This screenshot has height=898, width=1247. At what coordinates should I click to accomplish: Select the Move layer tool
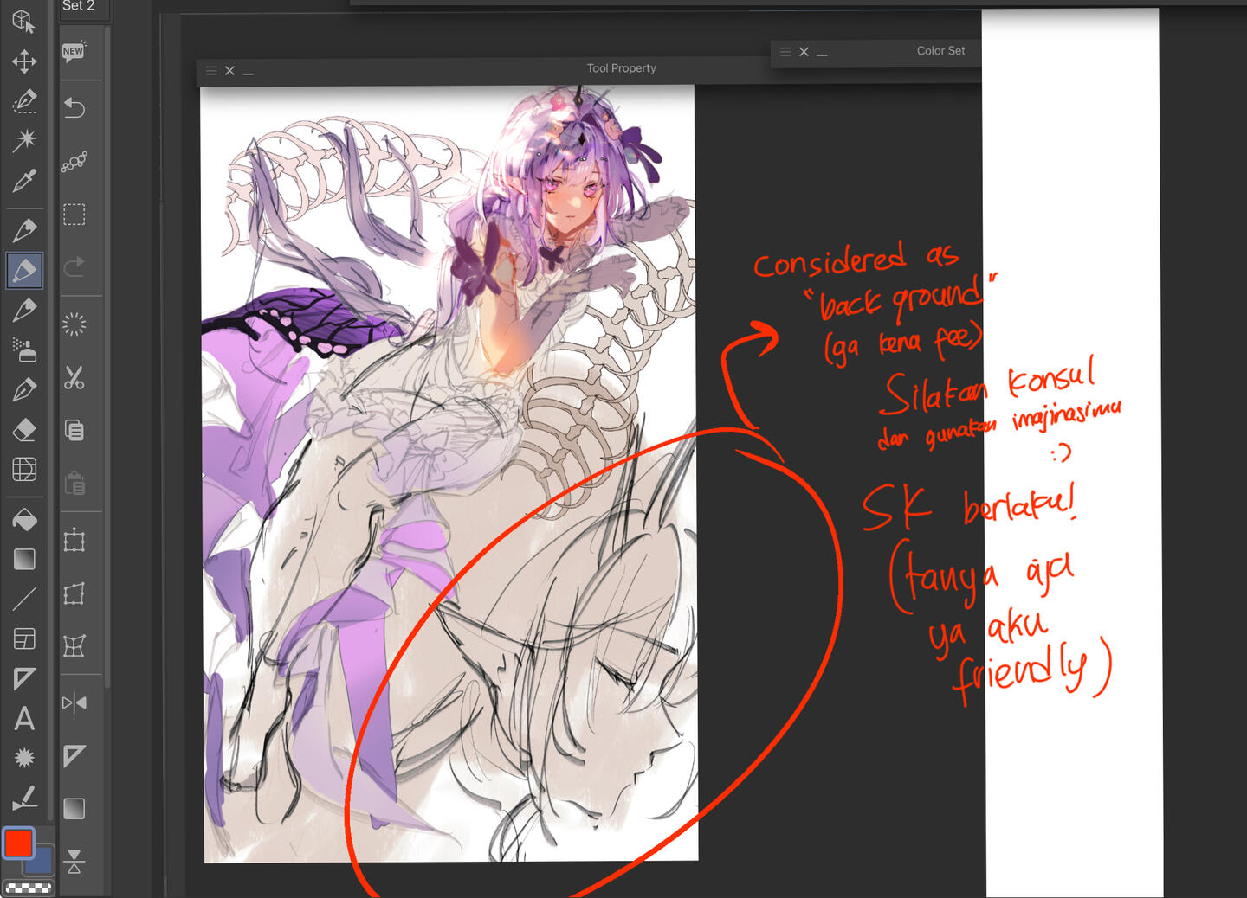(x=24, y=61)
